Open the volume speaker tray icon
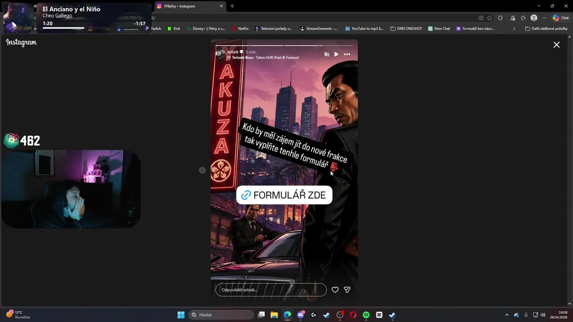 543,315
